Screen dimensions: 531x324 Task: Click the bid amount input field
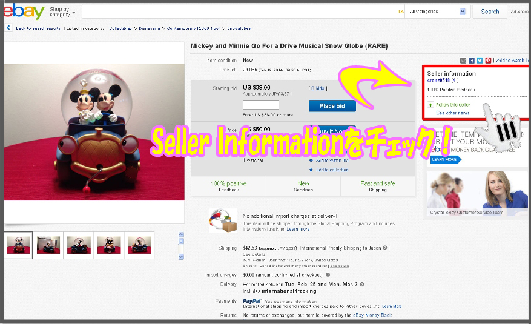pos(261,105)
